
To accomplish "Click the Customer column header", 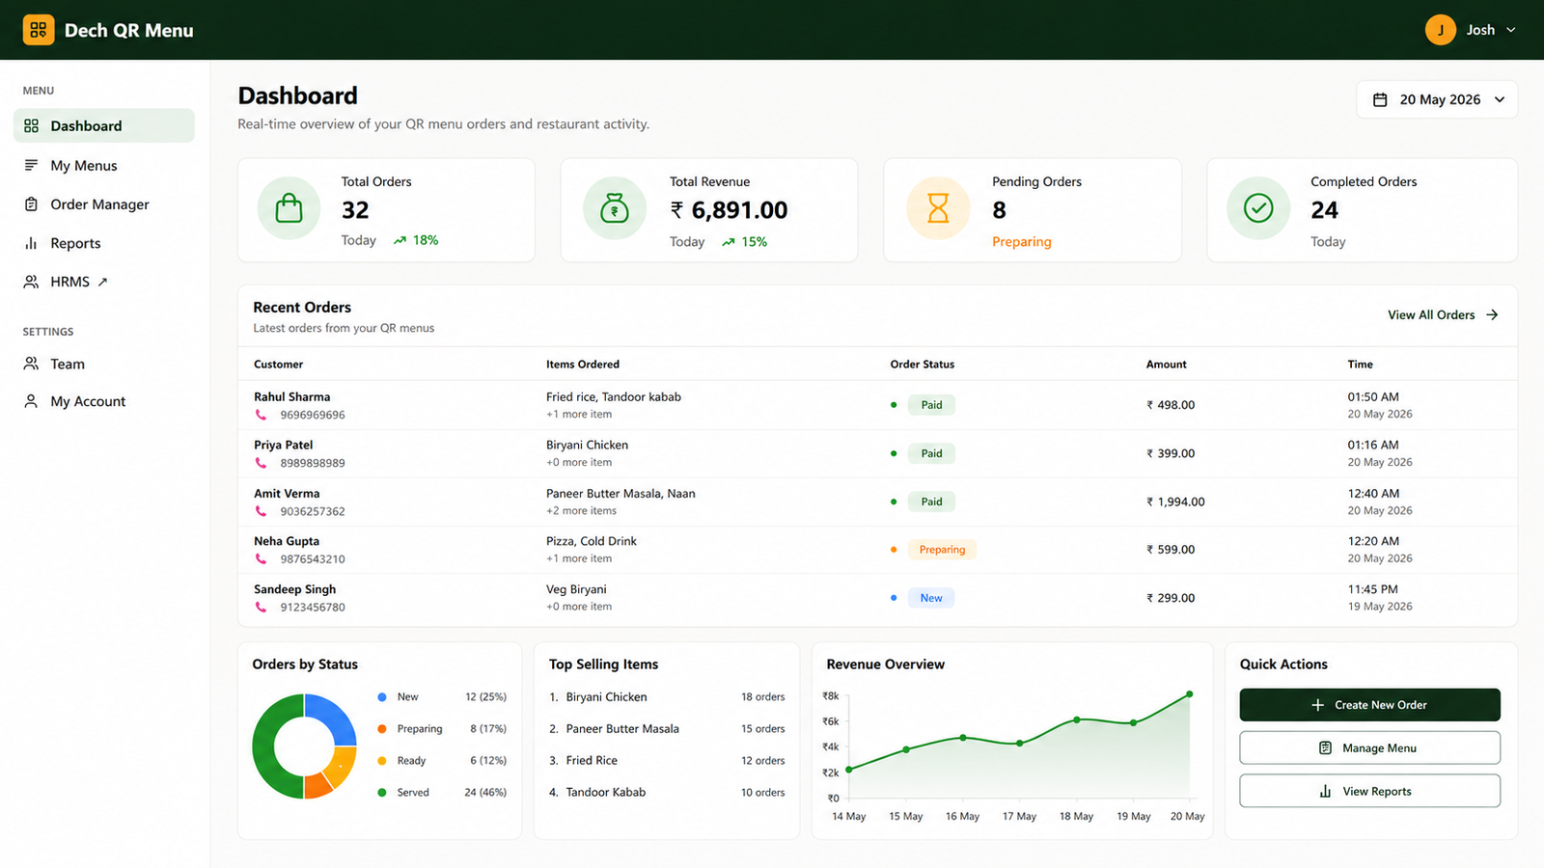I will coord(278,365).
